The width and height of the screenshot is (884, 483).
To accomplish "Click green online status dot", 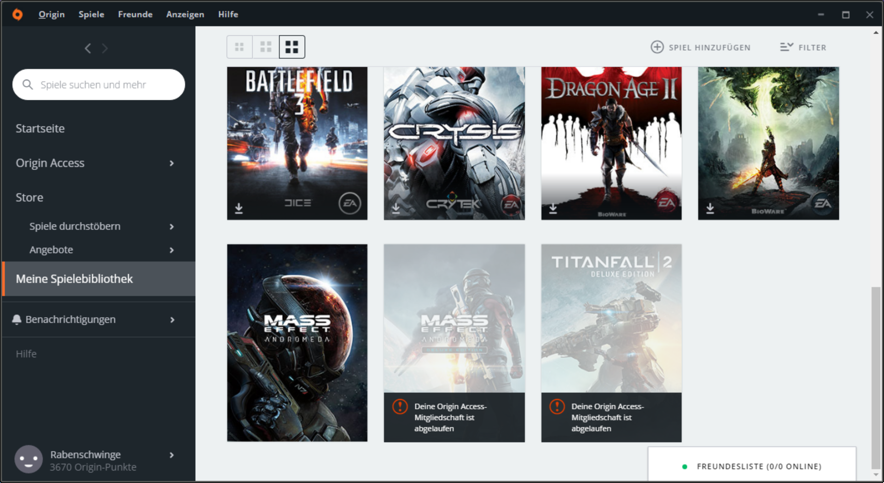I will point(685,466).
